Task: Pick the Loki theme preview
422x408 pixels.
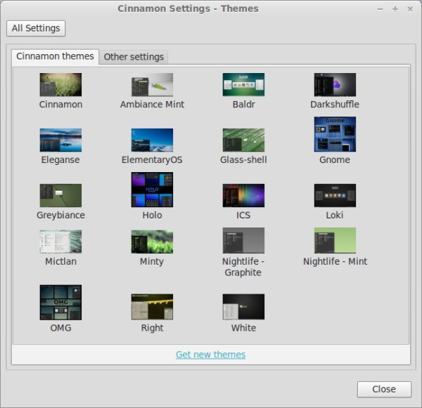Action: [x=335, y=195]
